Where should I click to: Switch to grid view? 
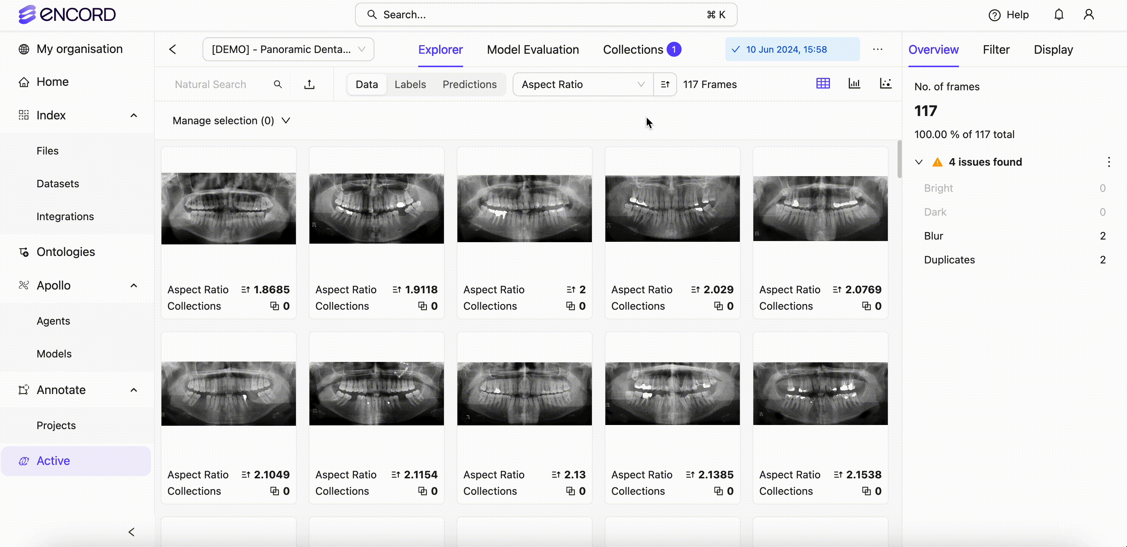click(x=823, y=84)
